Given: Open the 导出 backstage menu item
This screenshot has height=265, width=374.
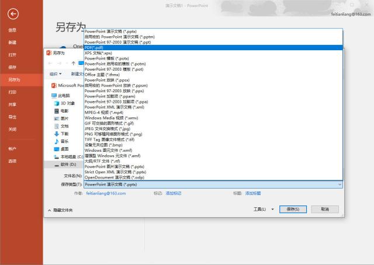Looking at the screenshot, I should [12, 117].
